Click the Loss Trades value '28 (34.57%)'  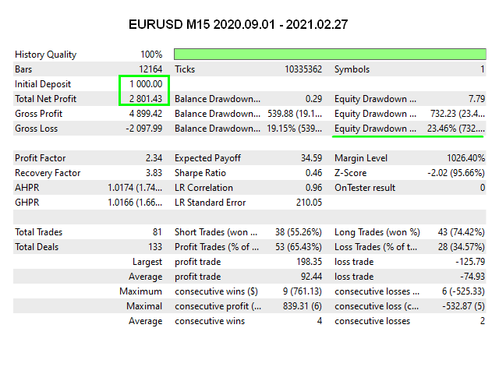coord(462,247)
